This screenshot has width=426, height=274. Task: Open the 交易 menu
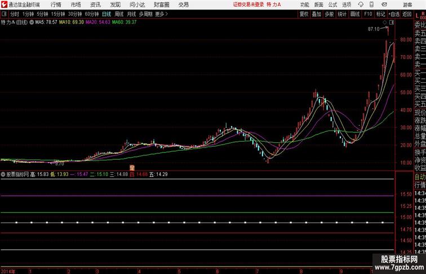(x=183, y=5)
